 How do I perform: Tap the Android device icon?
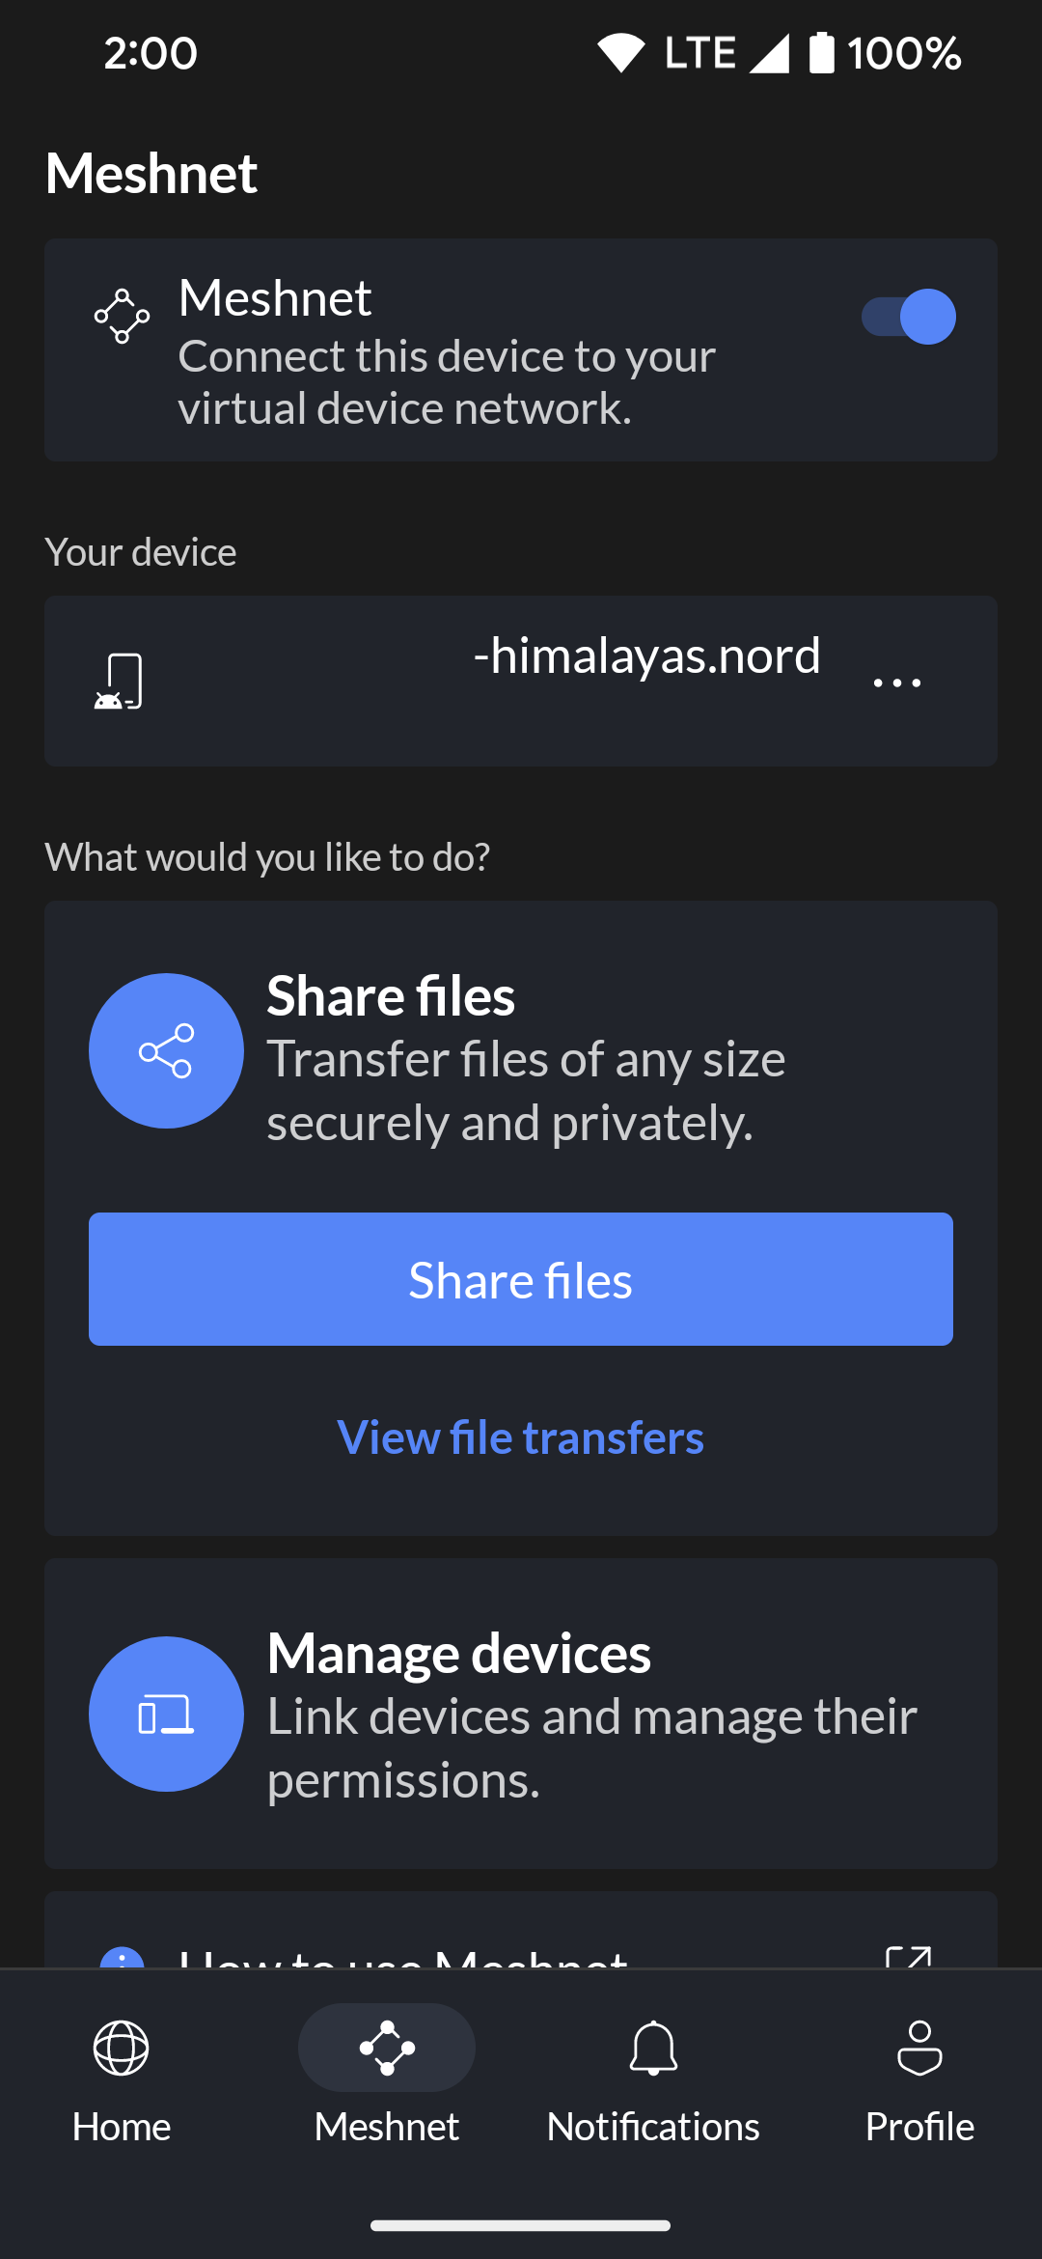[120, 682]
